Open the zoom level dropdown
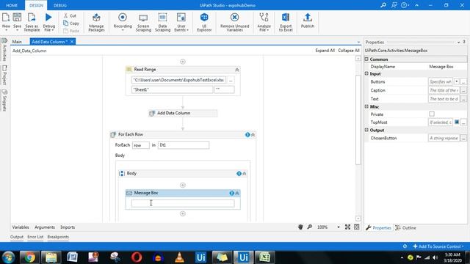470x264 pixels. [339, 227]
